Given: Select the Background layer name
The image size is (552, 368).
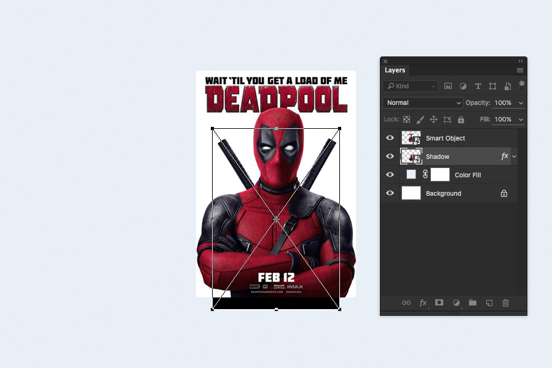Looking at the screenshot, I should 444,193.
